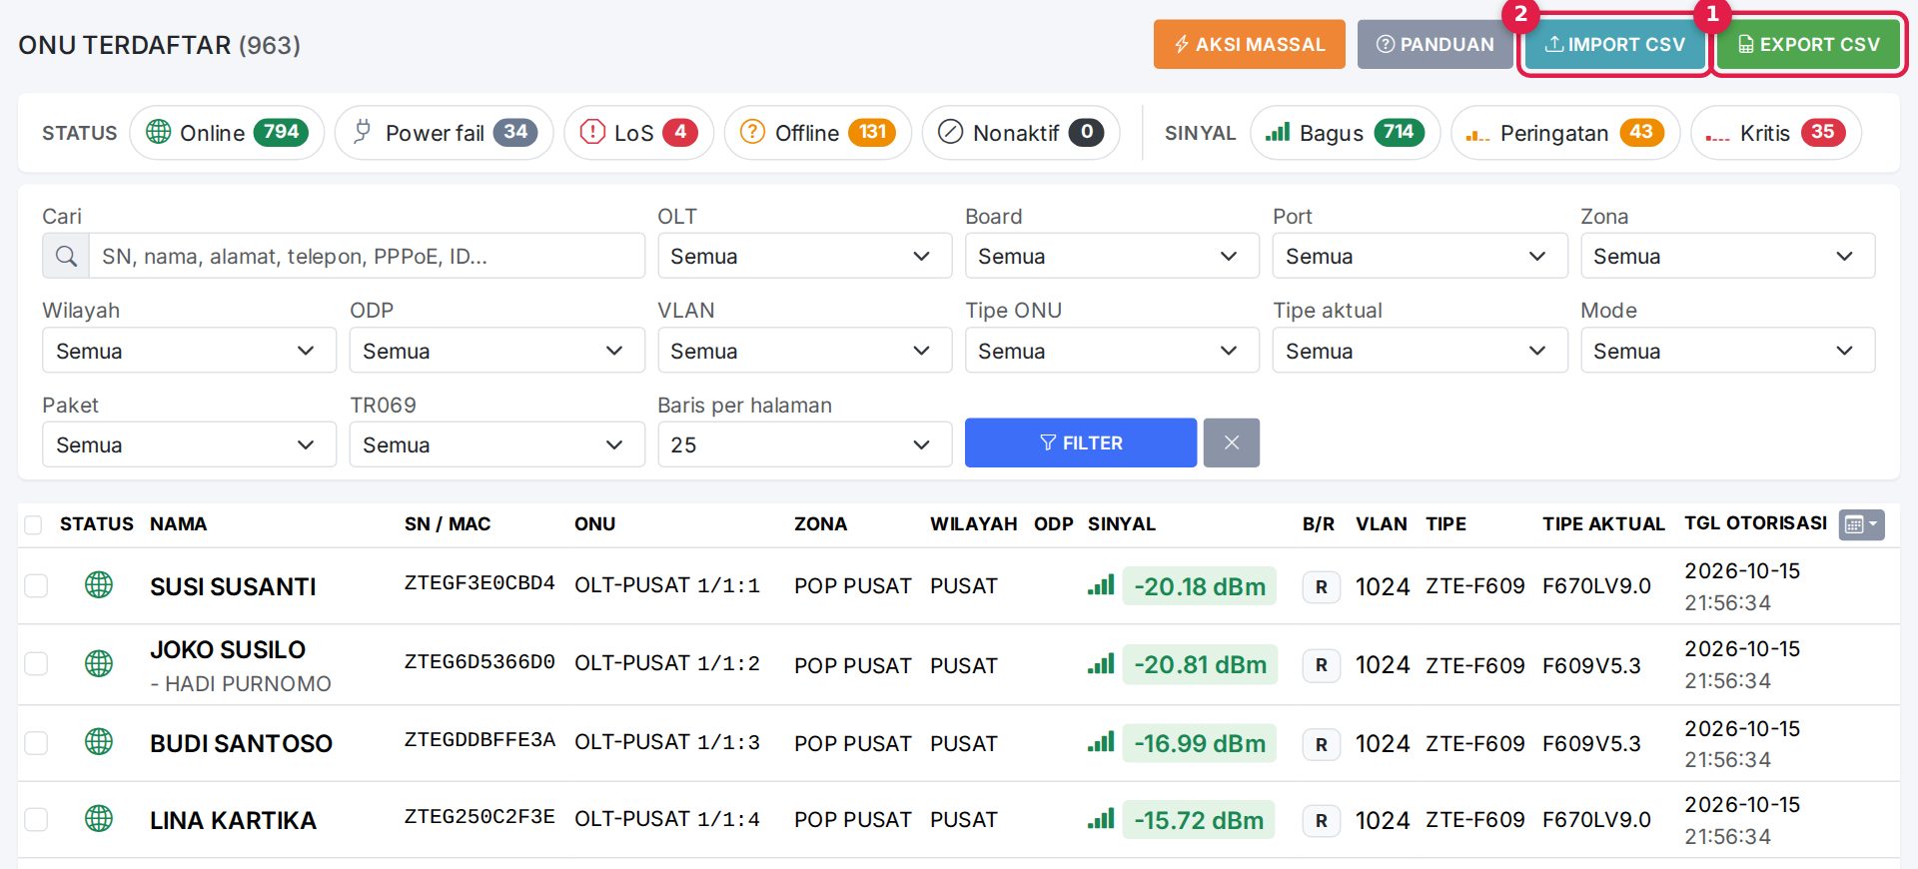1918x869 pixels.
Task: Click signal bars icon for SUSI SUSANTI
Action: click(1101, 585)
